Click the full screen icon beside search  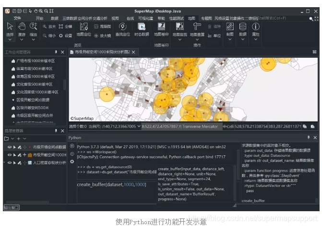click(316, 19)
